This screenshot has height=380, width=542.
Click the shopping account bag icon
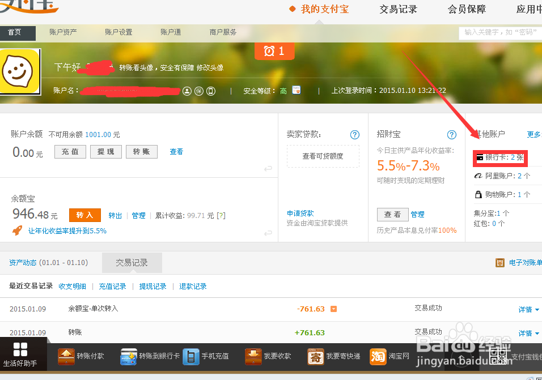[x=479, y=194]
